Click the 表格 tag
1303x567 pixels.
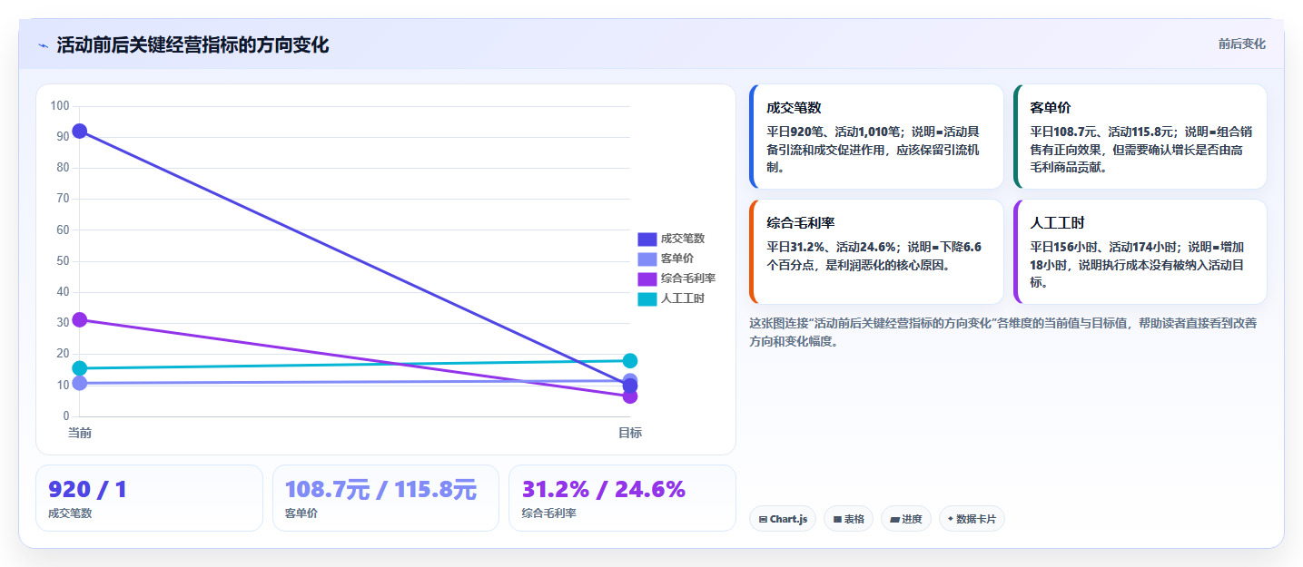point(848,519)
